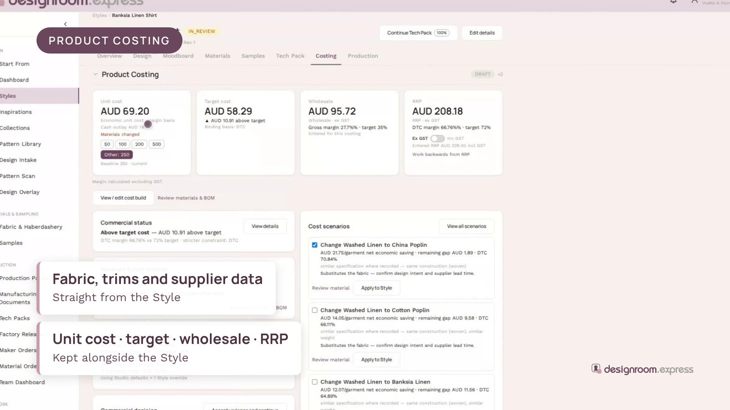Click Styles breadcrumb link
This screenshot has height=410, width=730.
click(99, 16)
